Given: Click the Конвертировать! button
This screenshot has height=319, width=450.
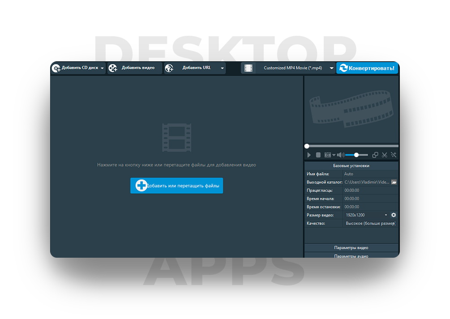Looking at the screenshot, I should tap(367, 68).
